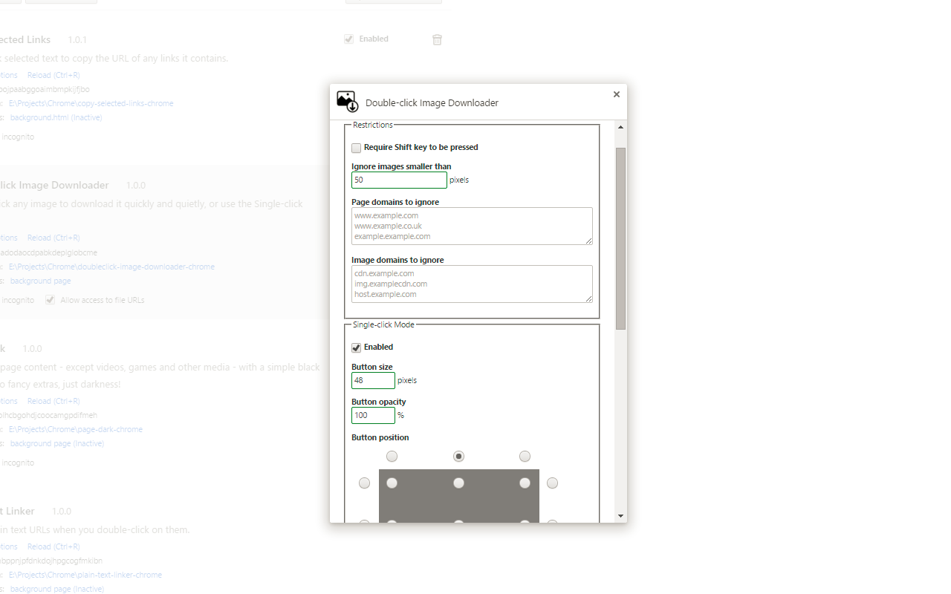
Task: Click the Ignore images smaller than label
Action: (401, 166)
